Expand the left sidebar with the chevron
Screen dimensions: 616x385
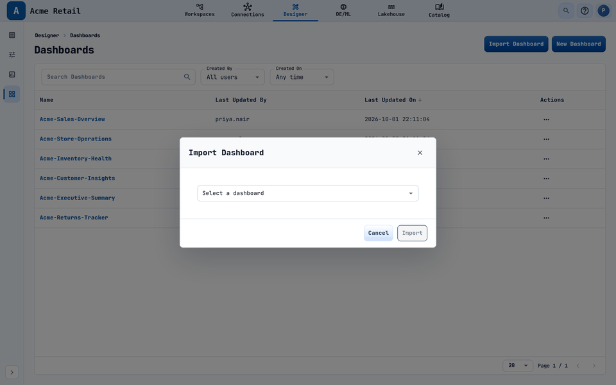(12, 372)
